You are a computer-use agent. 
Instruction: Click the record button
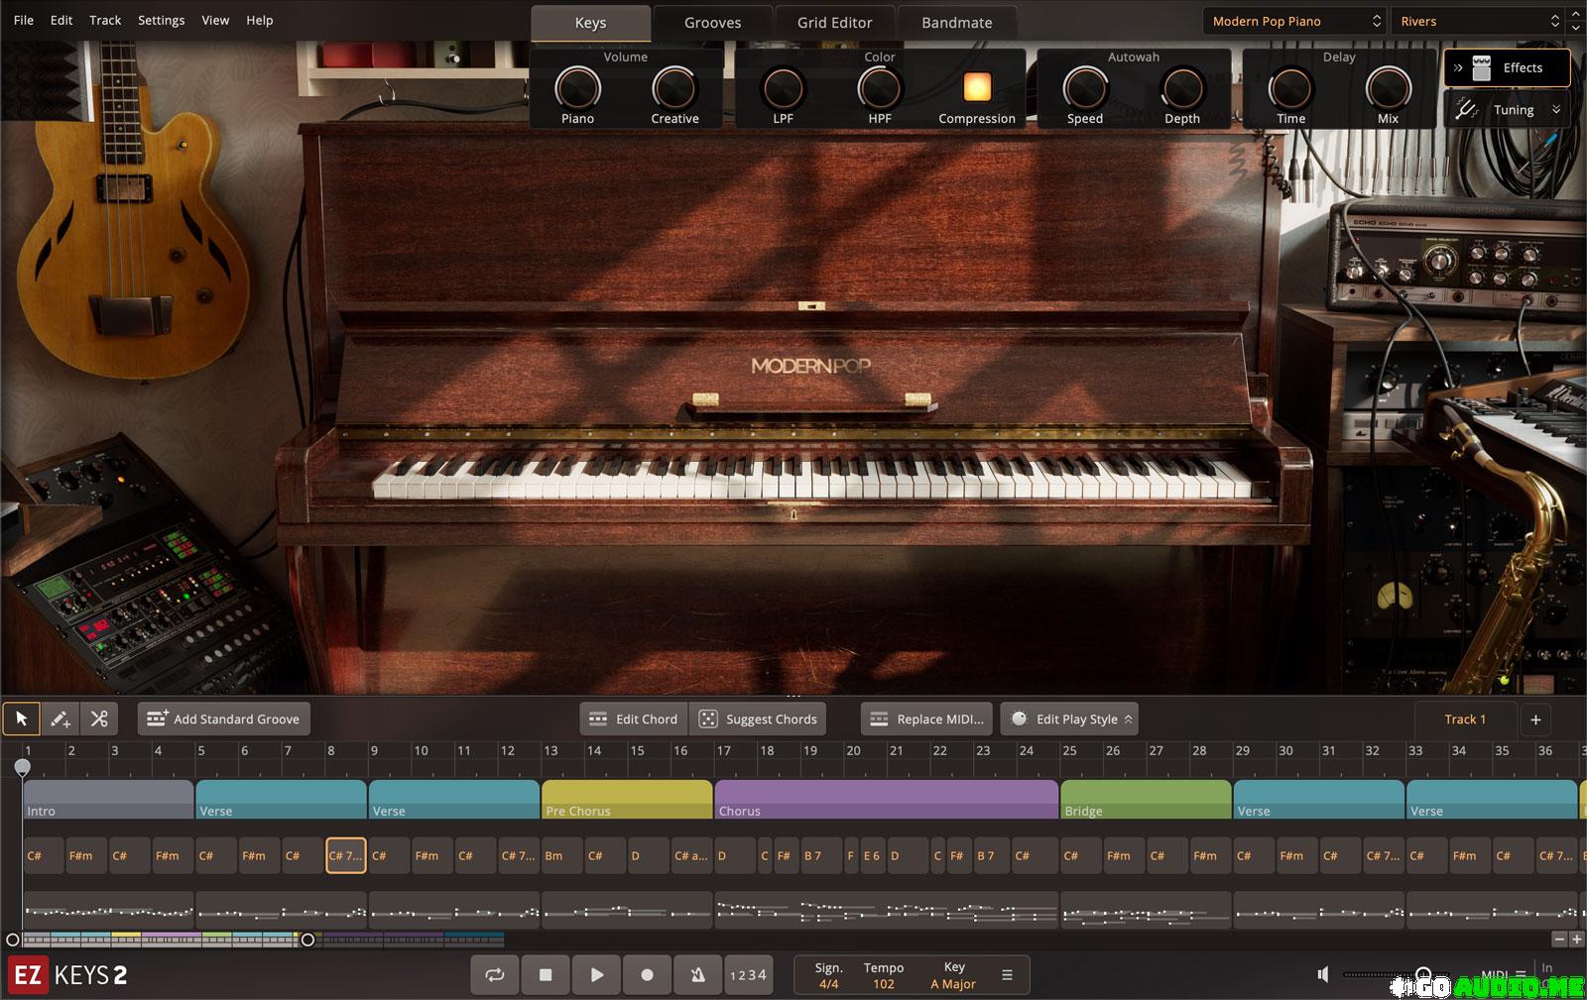tap(647, 974)
